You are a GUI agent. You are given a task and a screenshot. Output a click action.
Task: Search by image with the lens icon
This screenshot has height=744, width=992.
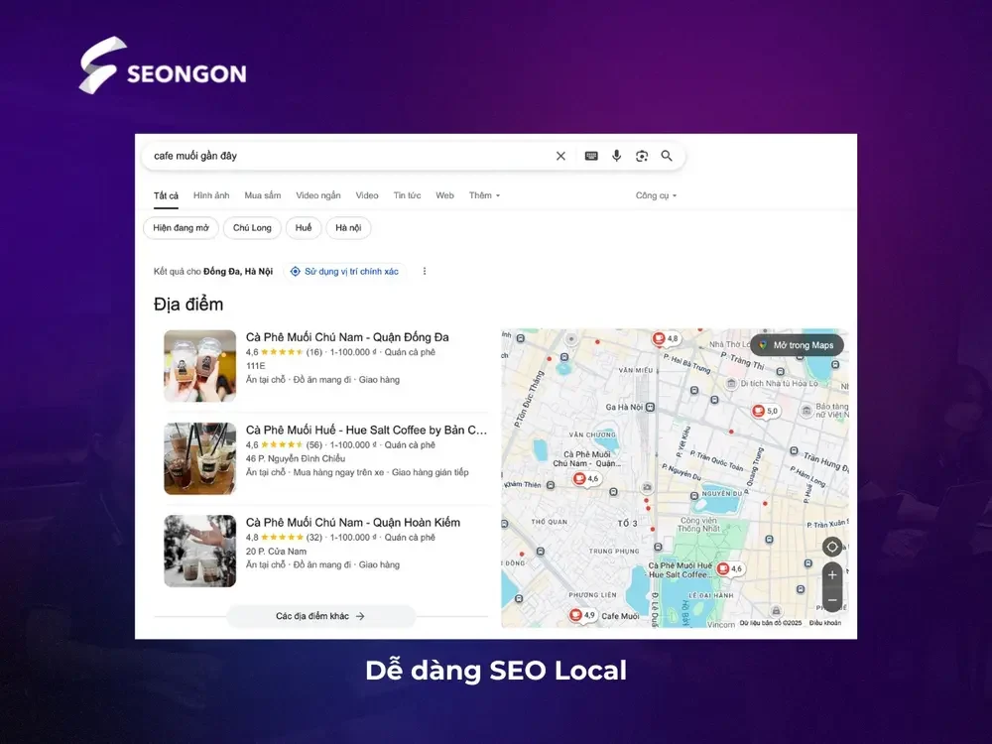[x=642, y=157]
